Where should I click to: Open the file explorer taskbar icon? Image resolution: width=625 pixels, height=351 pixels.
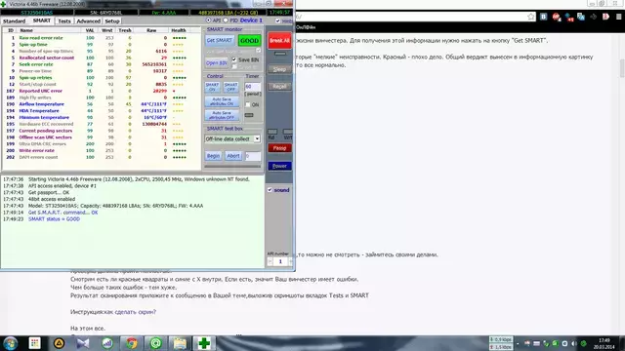pos(180,343)
